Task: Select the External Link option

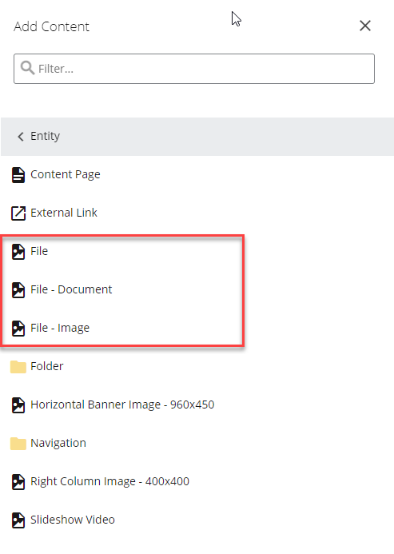Action: (x=64, y=213)
